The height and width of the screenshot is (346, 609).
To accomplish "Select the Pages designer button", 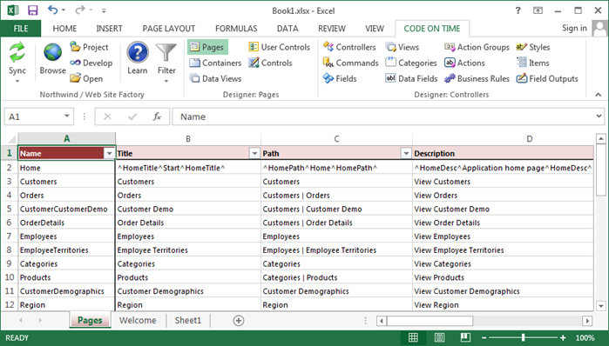I will tap(207, 47).
